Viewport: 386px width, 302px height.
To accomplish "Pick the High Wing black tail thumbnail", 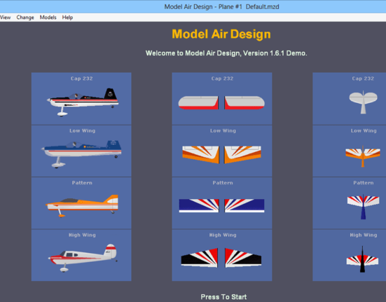I will pos(350,255).
